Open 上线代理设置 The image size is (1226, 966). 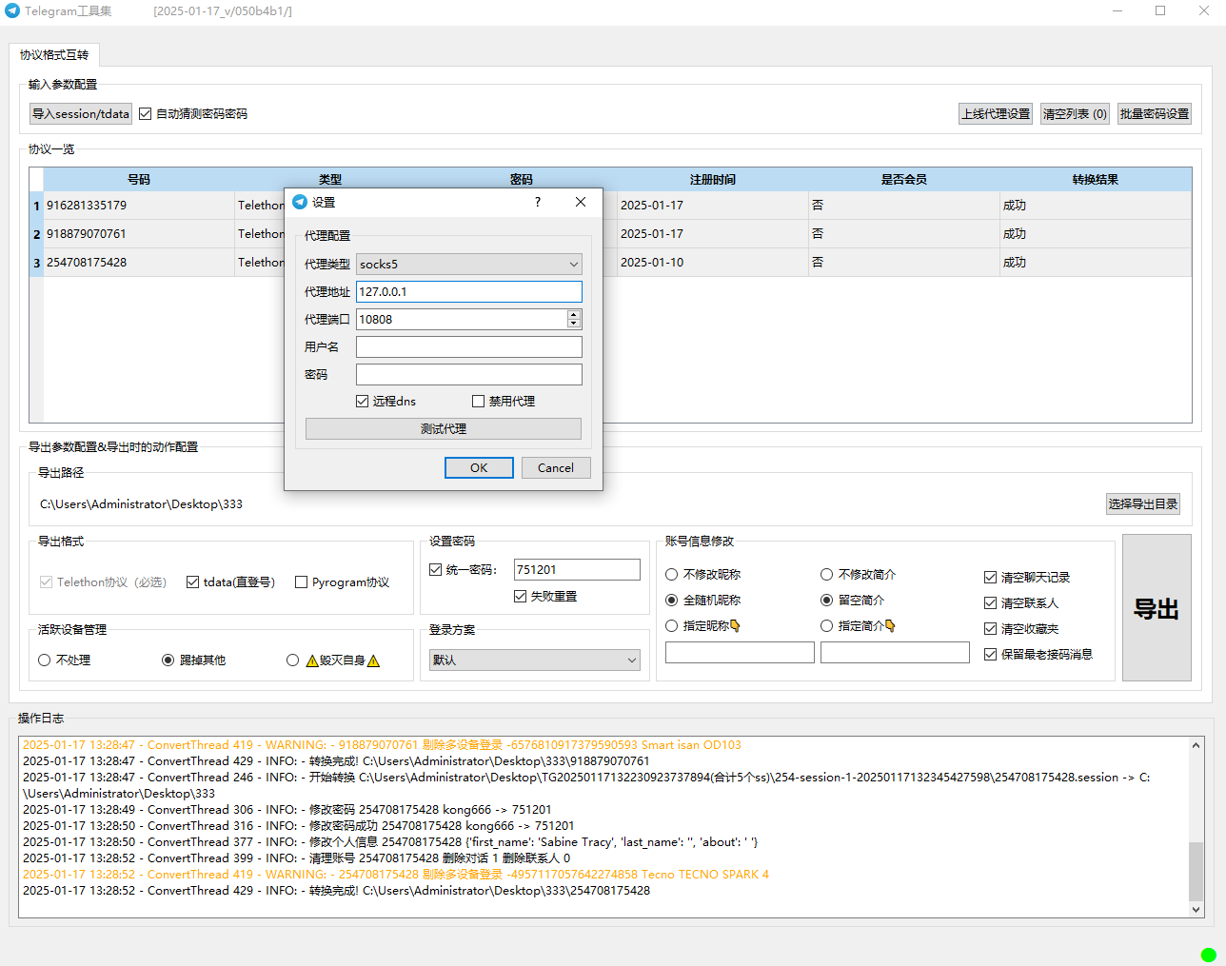996,114
